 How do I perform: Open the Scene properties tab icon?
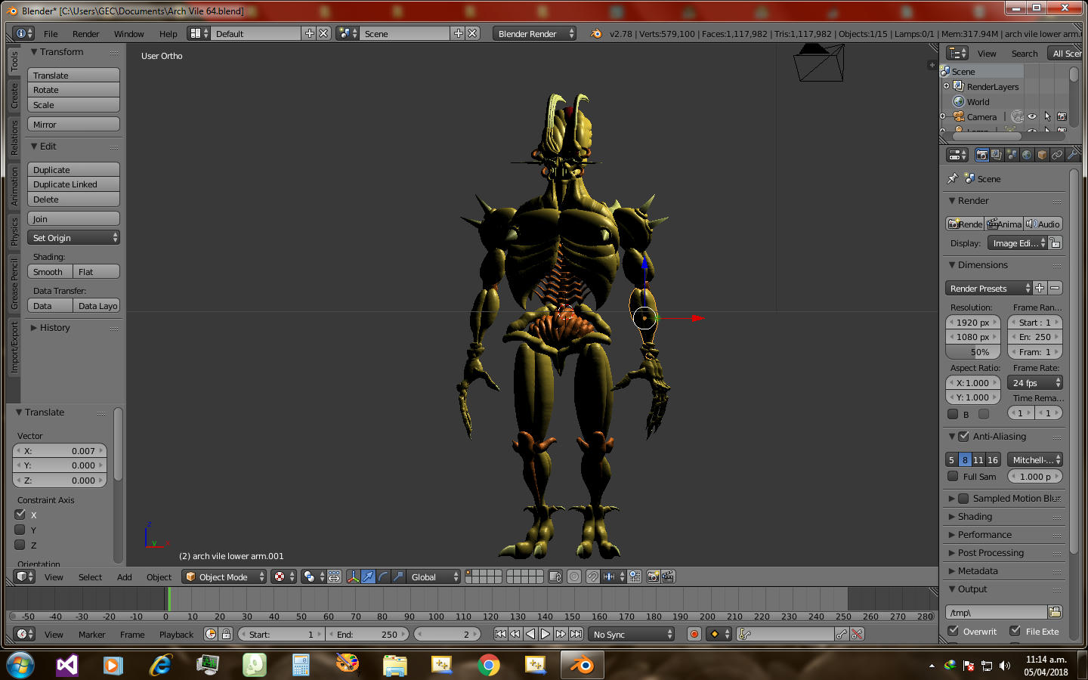click(x=1012, y=155)
